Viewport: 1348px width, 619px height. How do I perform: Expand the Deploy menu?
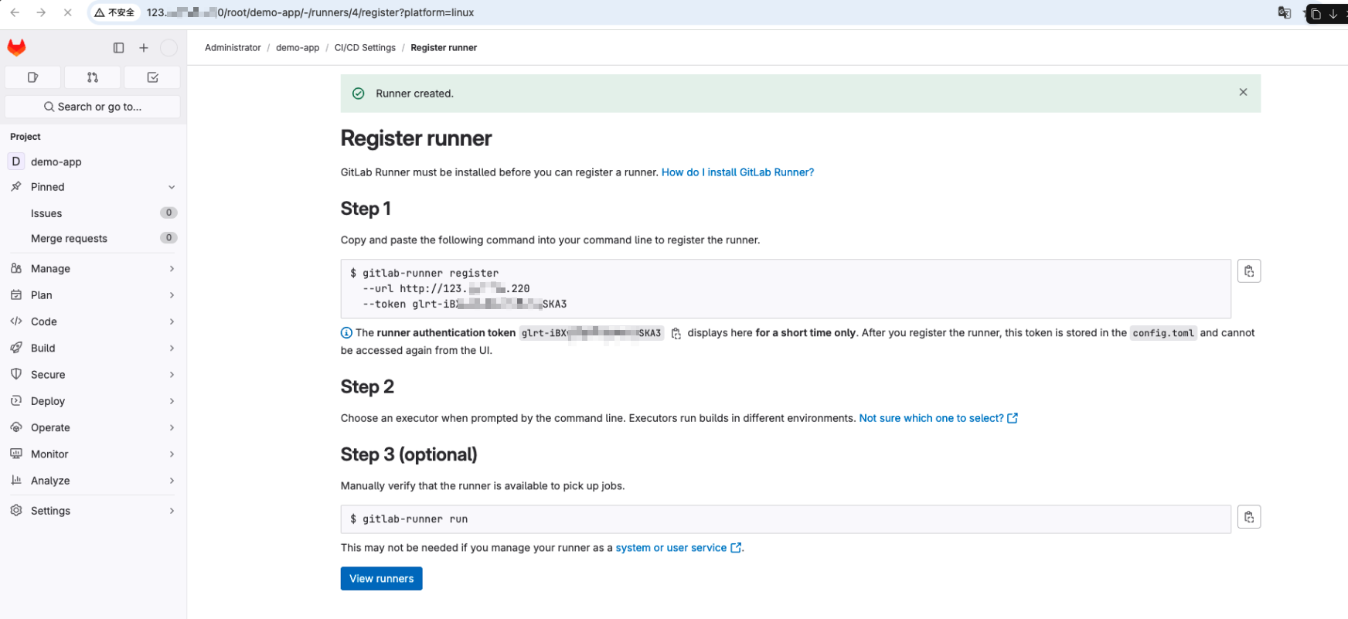93,401
